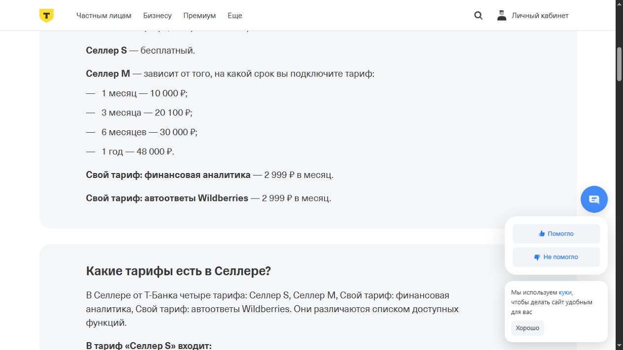623x350 pixels.
Task: Click the Помогло feedback button
Action: [556, 234]
